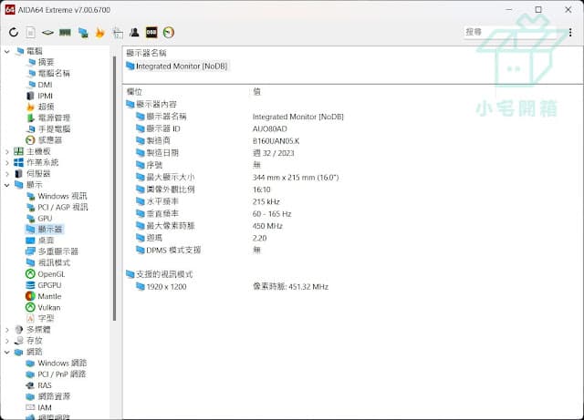This screenshot has width=584, height=420.
Task: Click the 製造商 row
Action: tap(158, 141)
